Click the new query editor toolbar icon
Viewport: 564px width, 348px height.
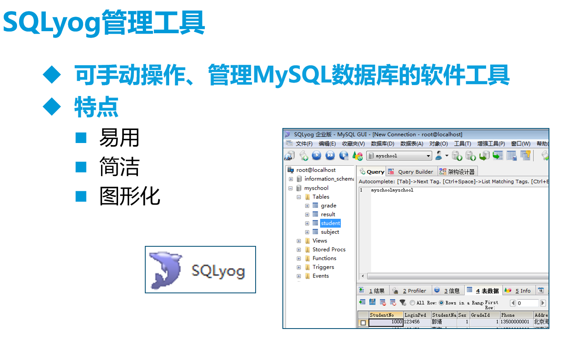(304, 156)
